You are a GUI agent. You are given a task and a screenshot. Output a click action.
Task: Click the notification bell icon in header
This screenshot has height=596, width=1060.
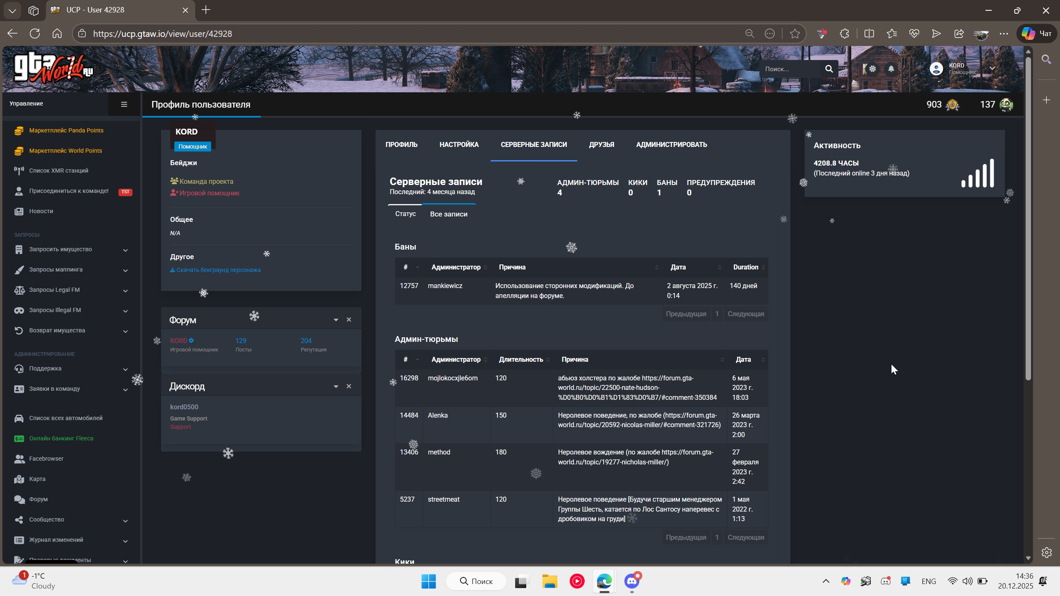point(891,69)
